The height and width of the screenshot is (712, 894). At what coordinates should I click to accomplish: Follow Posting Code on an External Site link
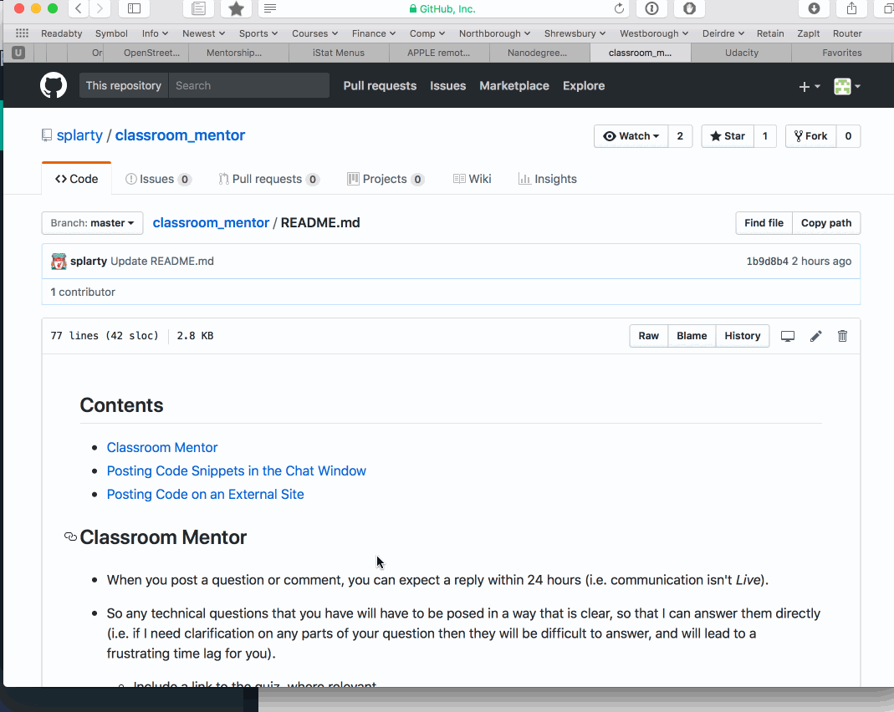pos(205,495)
